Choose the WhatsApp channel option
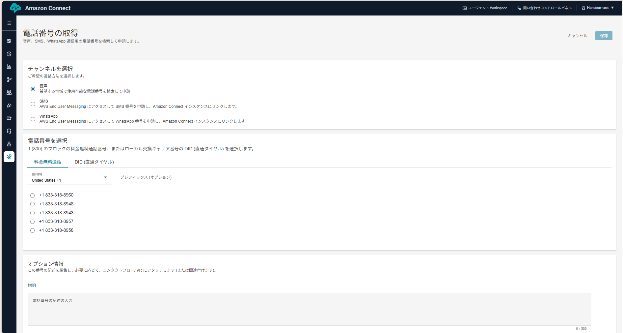The height and width of the screenshot is (333, 623). (x=33, y=119)
